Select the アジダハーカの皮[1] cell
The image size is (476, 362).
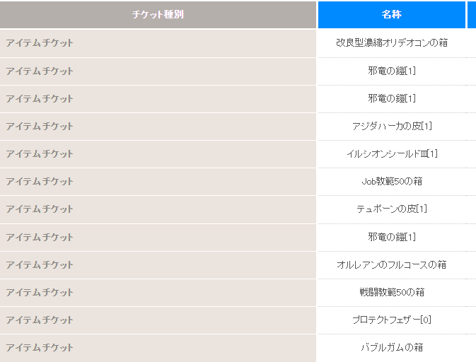(391, 126)
